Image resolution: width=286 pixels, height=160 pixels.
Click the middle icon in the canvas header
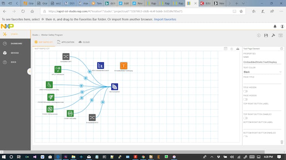pos(232,49)
